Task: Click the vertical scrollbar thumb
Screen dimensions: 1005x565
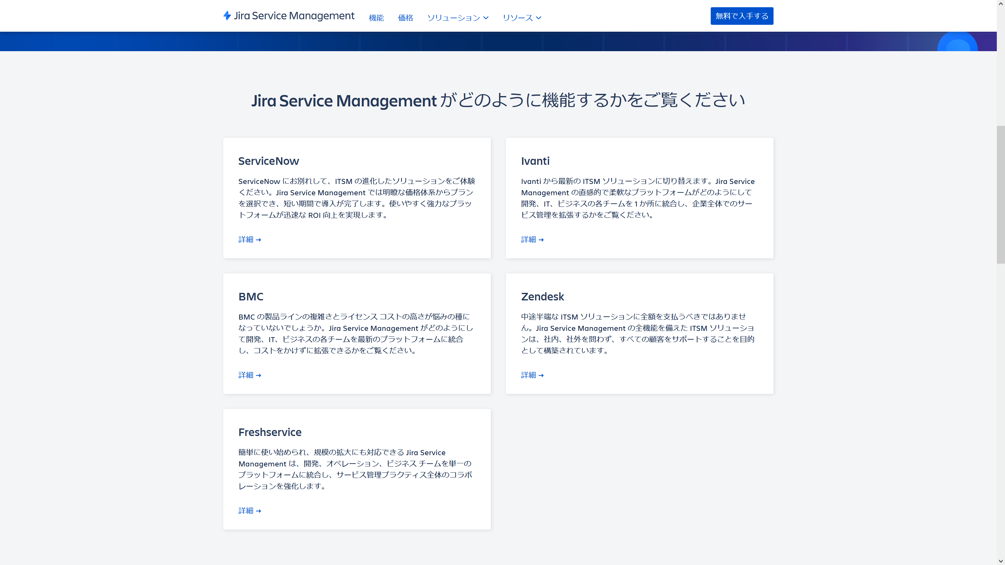Action: (1001, 194)
